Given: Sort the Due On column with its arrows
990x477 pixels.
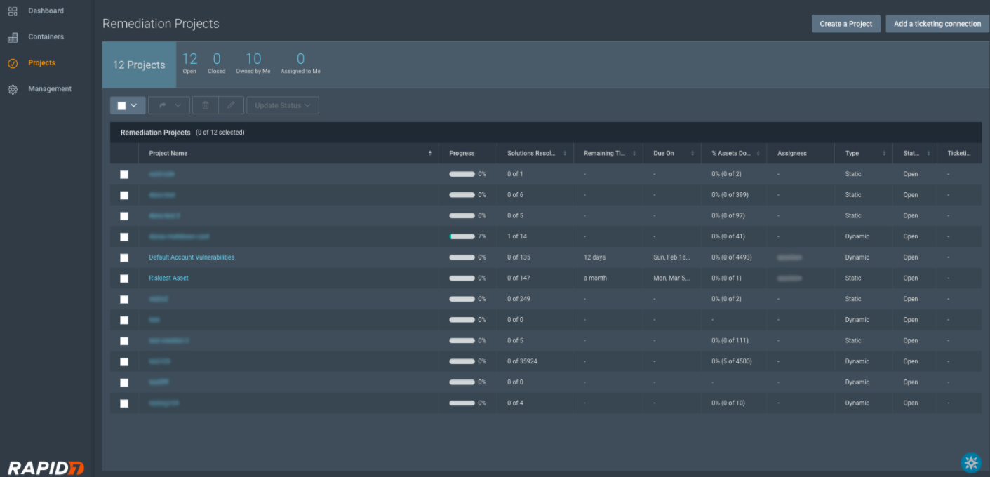Looking at the screenshot, I should 693,153.
